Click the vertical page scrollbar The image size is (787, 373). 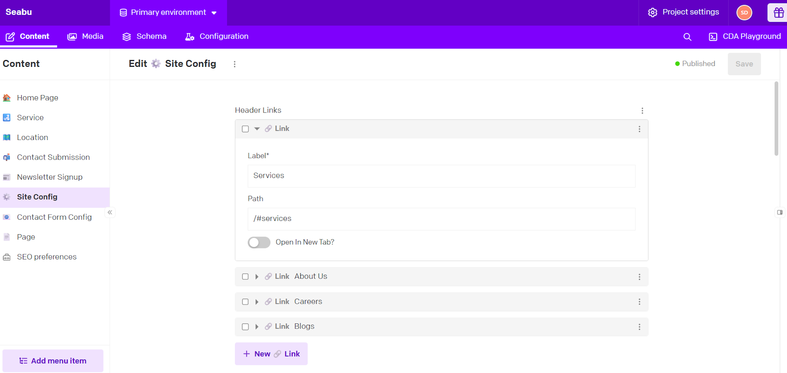click(x=776, y=119)
